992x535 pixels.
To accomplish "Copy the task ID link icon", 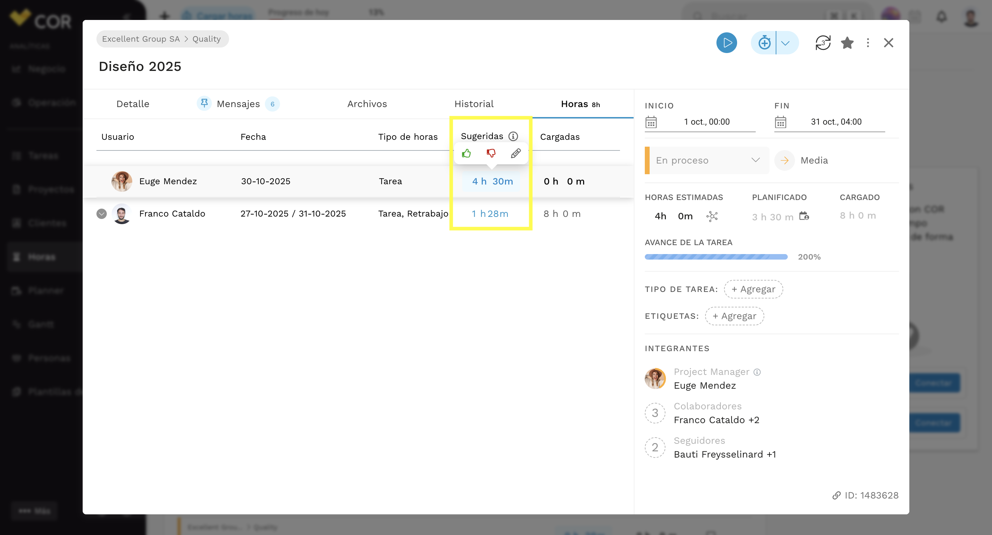I will click(836, 495).
